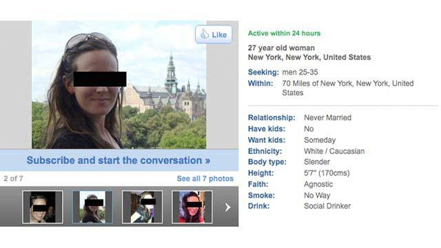Click 'Active within 24 hours' status text
The height and width of the screenshot is (248, 441).
tap(284, 34)
